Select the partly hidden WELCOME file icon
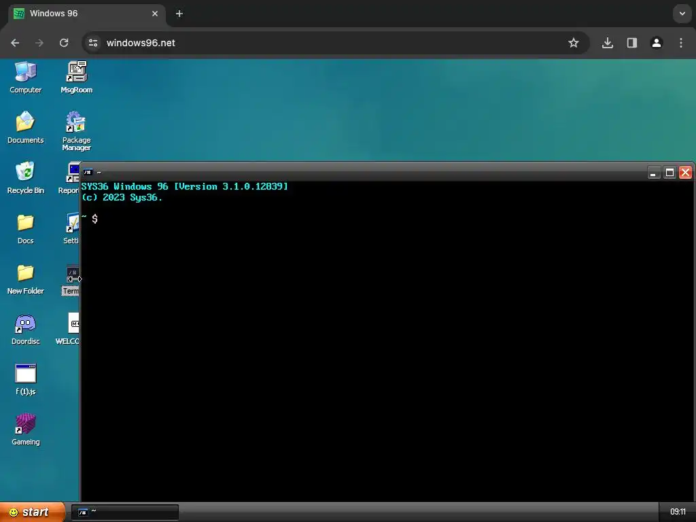Image resolution: width=696 pixels, height=522 pixels. click(x=68, y=329)
